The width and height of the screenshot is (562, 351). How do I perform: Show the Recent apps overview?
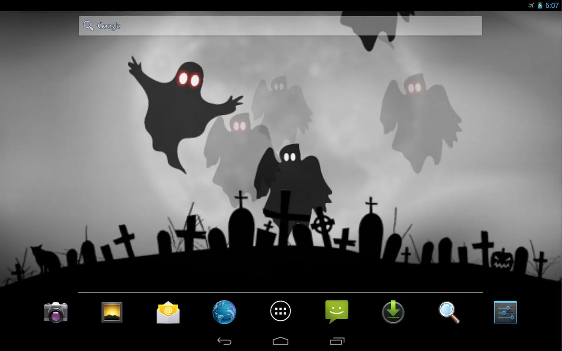pyautogui.click(x=337, y=341)
